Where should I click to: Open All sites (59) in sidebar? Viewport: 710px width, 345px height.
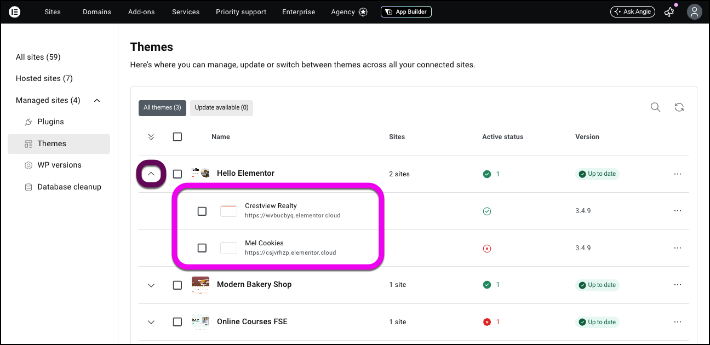(x=38, y=57)
